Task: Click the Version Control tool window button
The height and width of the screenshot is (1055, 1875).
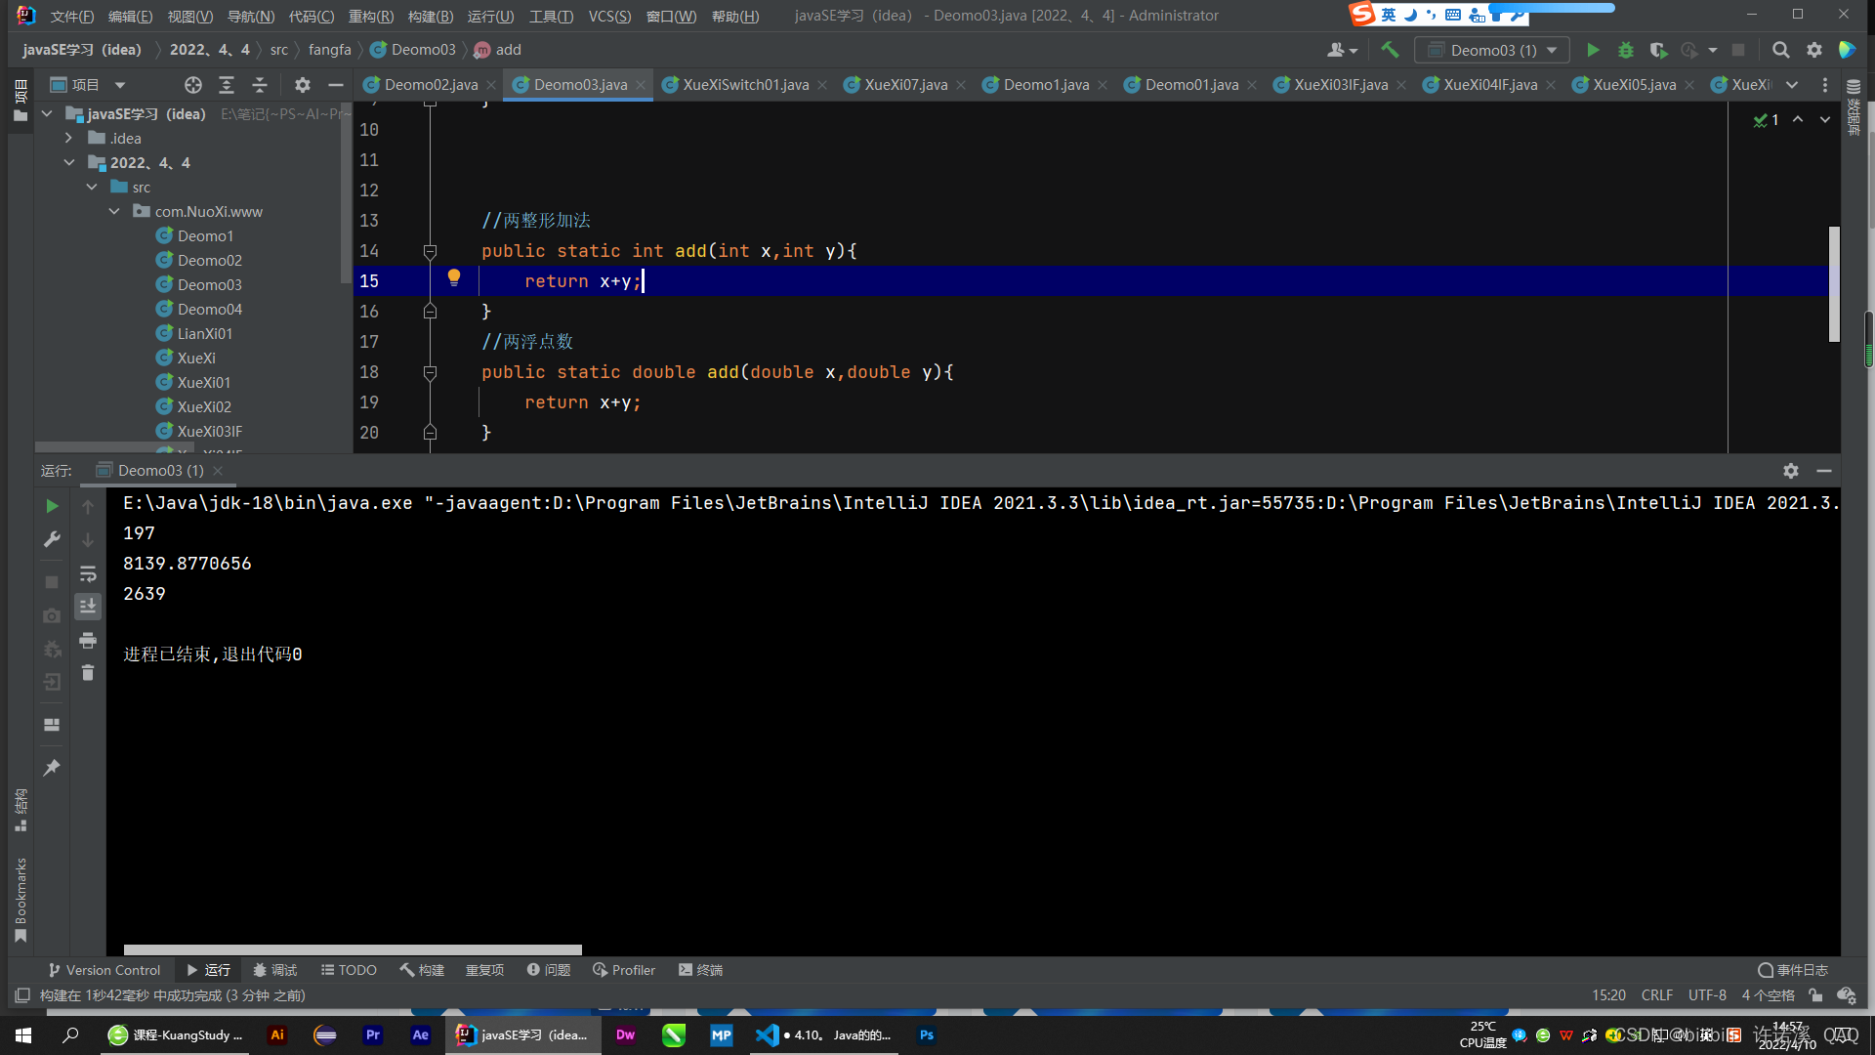Action: 104,970
